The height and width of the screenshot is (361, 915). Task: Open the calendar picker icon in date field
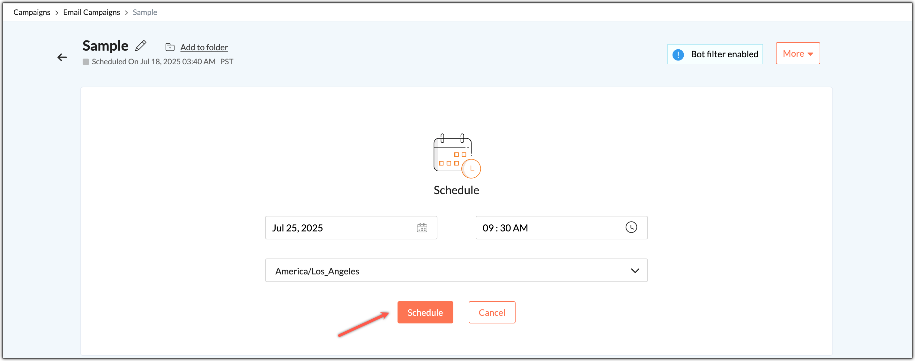click(x=422, y=228)
